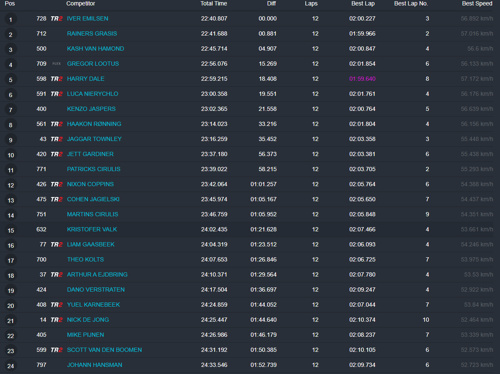The image size is (500, 374).
Task: Select Kenzo Jaspers in the results
Action: (91, 109)
